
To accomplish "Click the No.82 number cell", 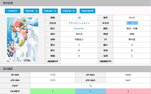I will coord(132,18).
